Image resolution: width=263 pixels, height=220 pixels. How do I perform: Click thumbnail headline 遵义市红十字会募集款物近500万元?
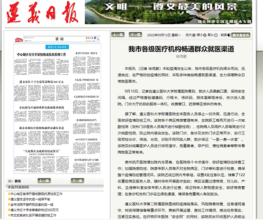pyautogui.click(x=41, y=82)
